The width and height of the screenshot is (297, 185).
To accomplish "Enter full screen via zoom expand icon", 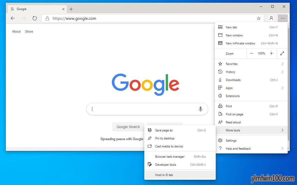I will click(282, 53).
